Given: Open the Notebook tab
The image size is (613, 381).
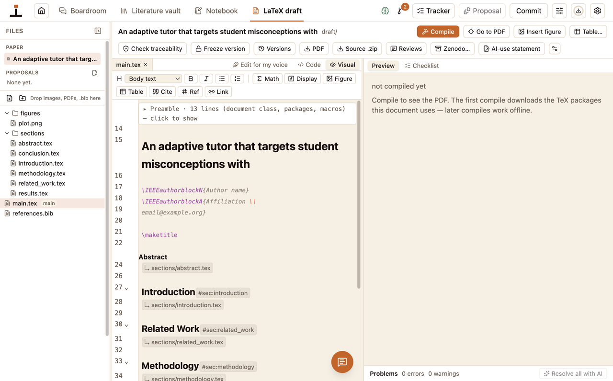Looking at the screenshot, I should [x=216, y=11].
